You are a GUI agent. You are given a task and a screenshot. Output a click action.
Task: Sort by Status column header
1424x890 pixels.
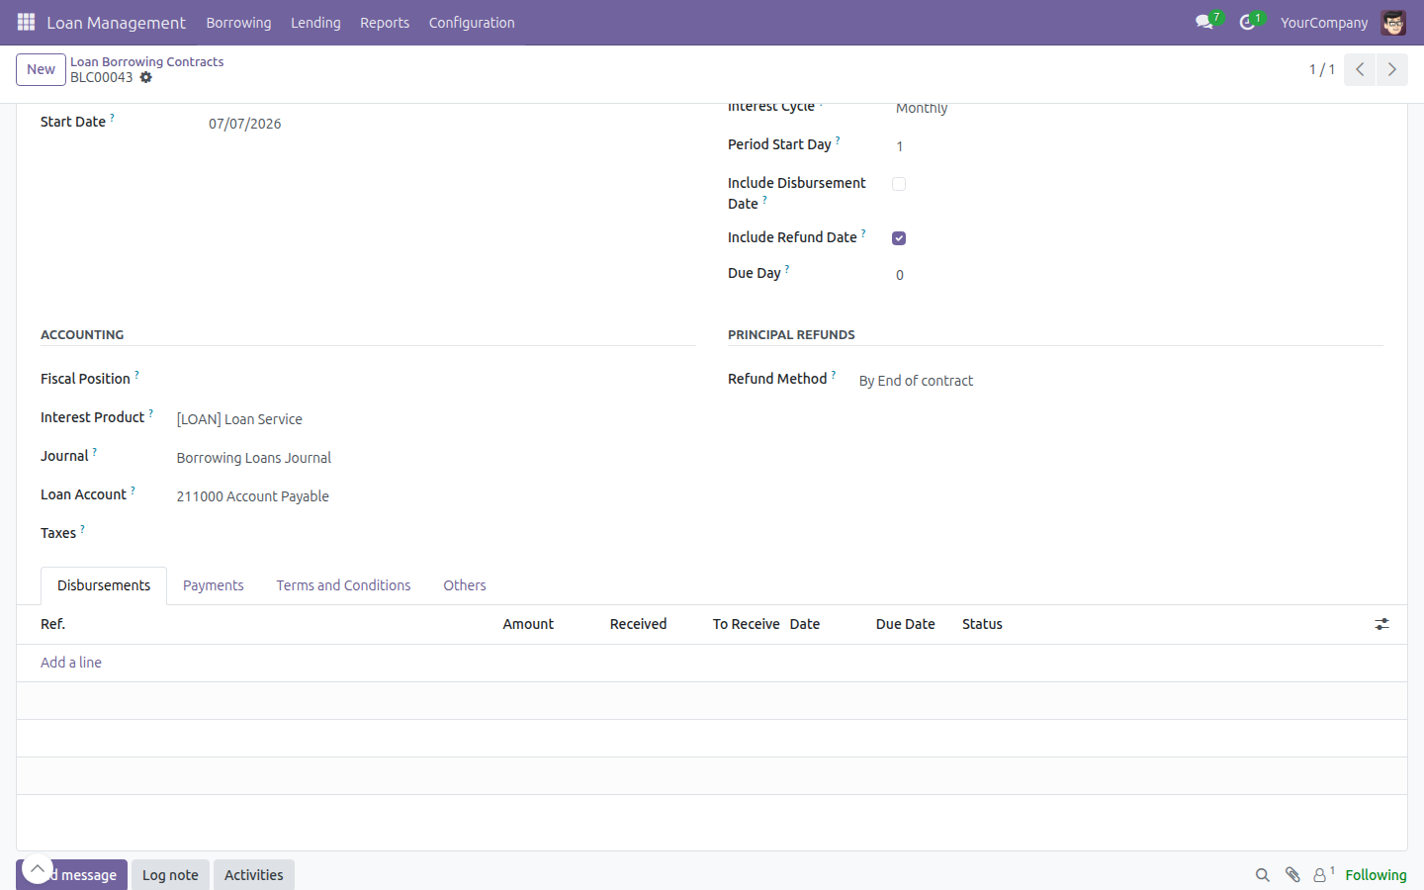(x=982, y=624)
